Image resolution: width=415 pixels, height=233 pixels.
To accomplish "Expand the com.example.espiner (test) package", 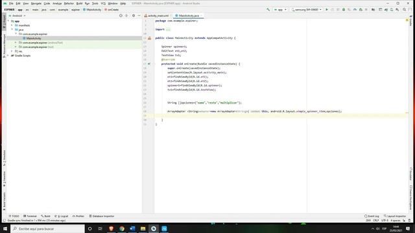I will pos(16,47).
